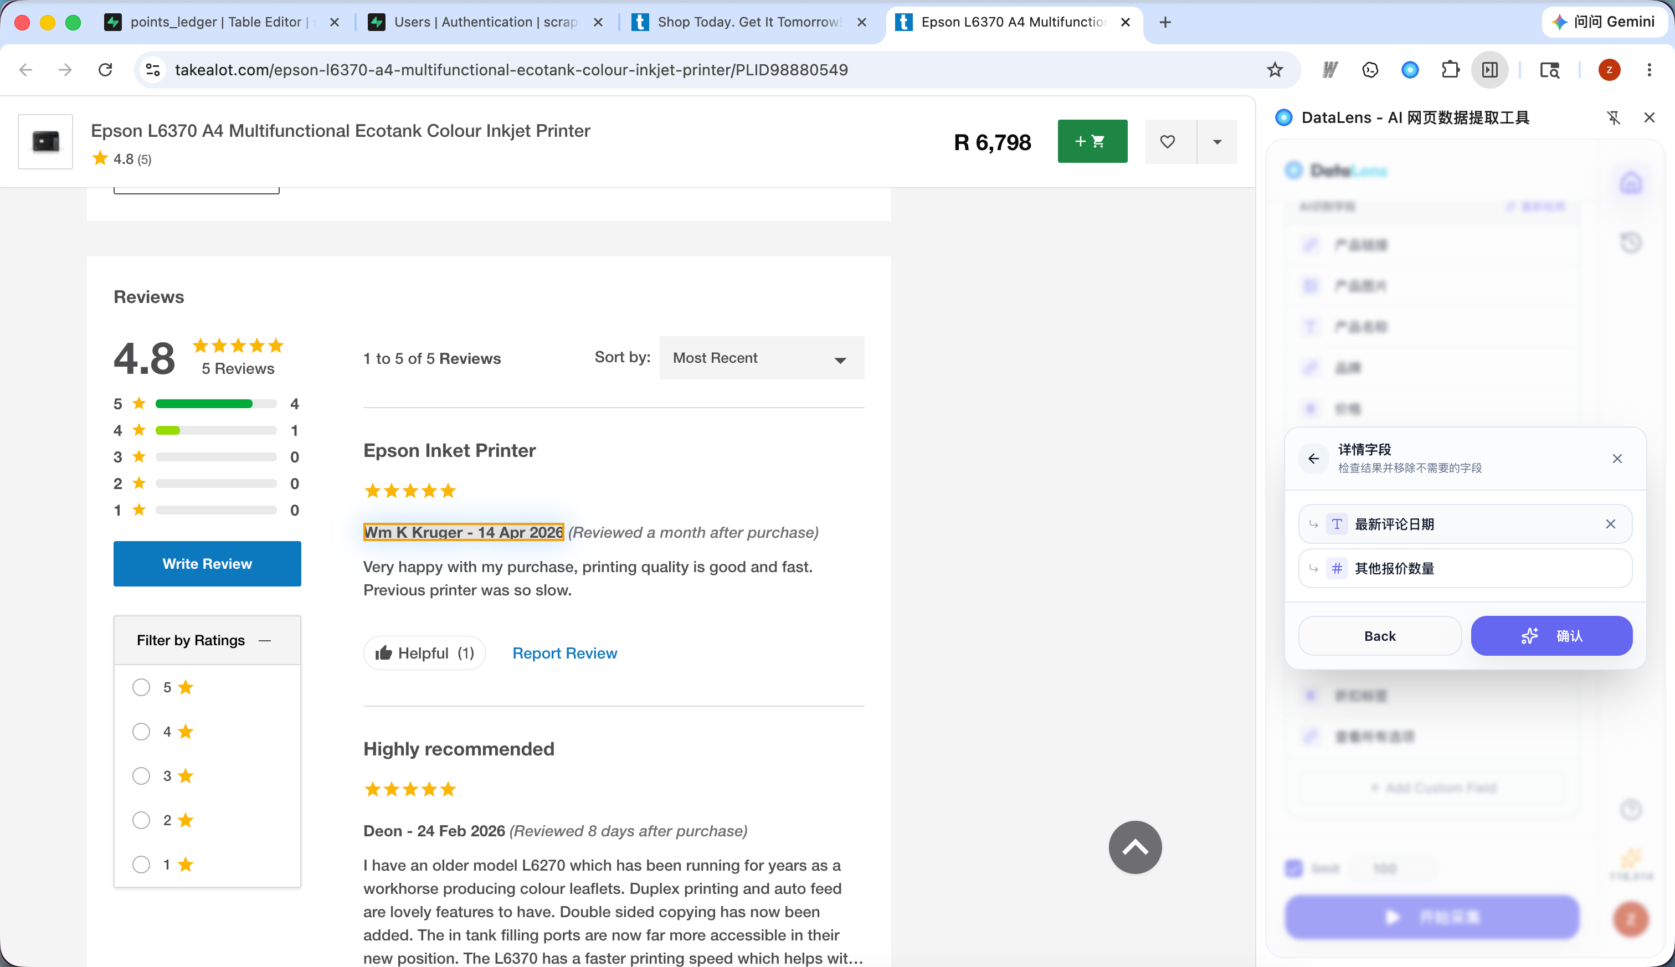The height and width of the screenshot is (967, 1675).
Task: Remove the 最新评论日期 field
Action: pyautogui.click(x=1611, y=524)
